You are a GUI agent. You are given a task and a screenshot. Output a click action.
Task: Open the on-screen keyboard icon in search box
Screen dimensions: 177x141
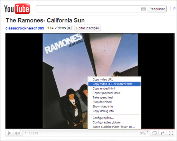point(143,9)
